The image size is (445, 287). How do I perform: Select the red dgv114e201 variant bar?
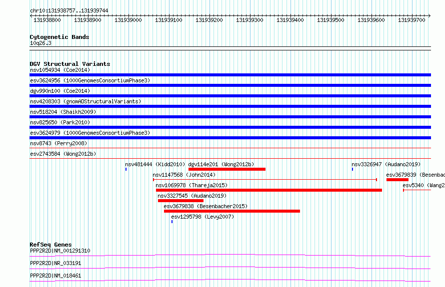[227, 169]
